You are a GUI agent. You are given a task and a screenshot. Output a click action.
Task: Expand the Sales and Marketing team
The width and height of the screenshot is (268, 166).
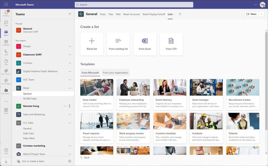click(x=34, y=115)
